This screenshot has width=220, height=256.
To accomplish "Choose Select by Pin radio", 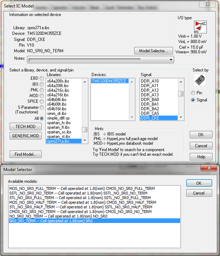I will tap(193, 93).
